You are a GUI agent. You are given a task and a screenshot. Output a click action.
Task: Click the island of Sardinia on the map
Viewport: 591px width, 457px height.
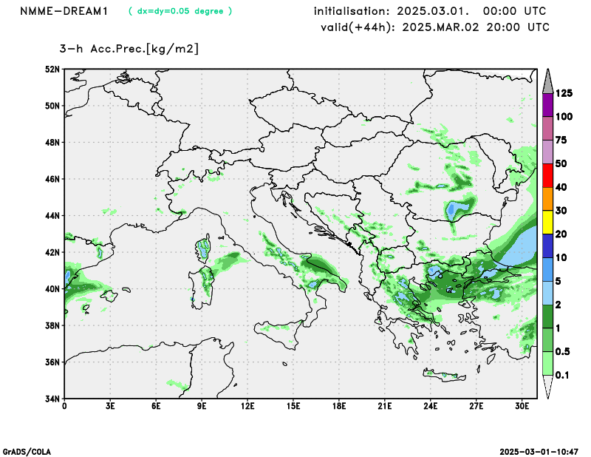click(x=202, y=288)
